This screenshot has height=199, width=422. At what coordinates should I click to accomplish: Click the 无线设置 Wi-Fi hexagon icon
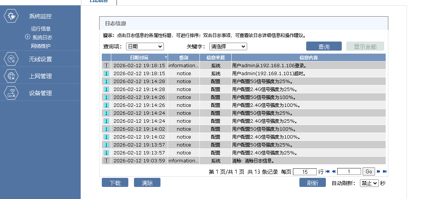point(11,59)
